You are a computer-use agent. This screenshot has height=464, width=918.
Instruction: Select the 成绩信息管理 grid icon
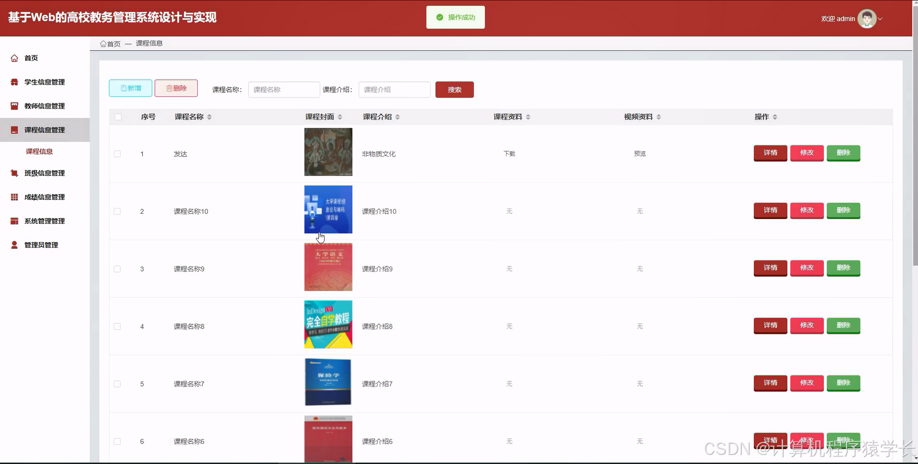(x=14, y=197)
